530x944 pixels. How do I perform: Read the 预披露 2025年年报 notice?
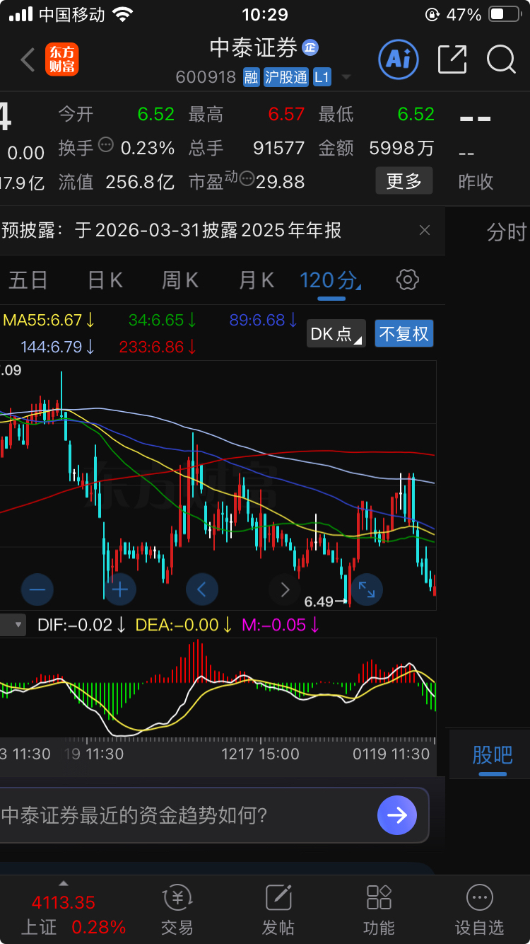point(171,230)
